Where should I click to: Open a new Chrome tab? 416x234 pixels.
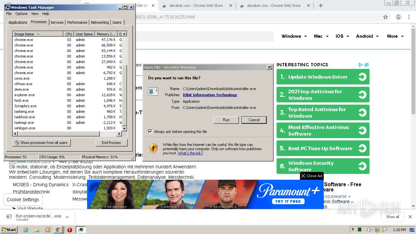coord(321,6)
